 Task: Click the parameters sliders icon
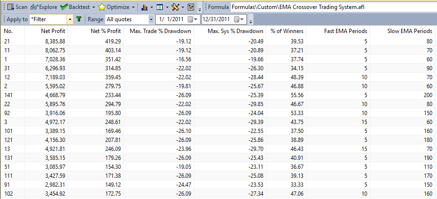click(191, 7)
